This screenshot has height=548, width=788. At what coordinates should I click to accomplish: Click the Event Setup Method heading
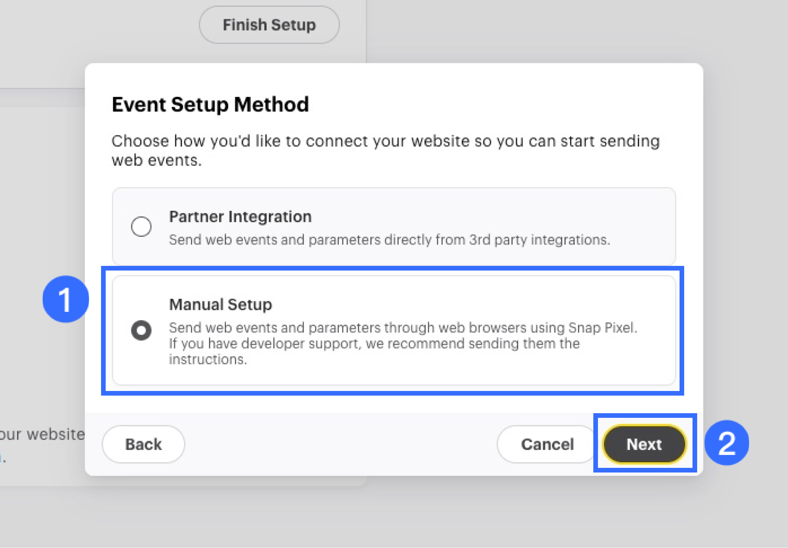[x=210, y=105]
